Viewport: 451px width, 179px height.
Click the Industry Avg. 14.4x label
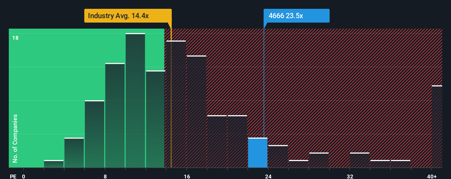[x=128, y=16]
